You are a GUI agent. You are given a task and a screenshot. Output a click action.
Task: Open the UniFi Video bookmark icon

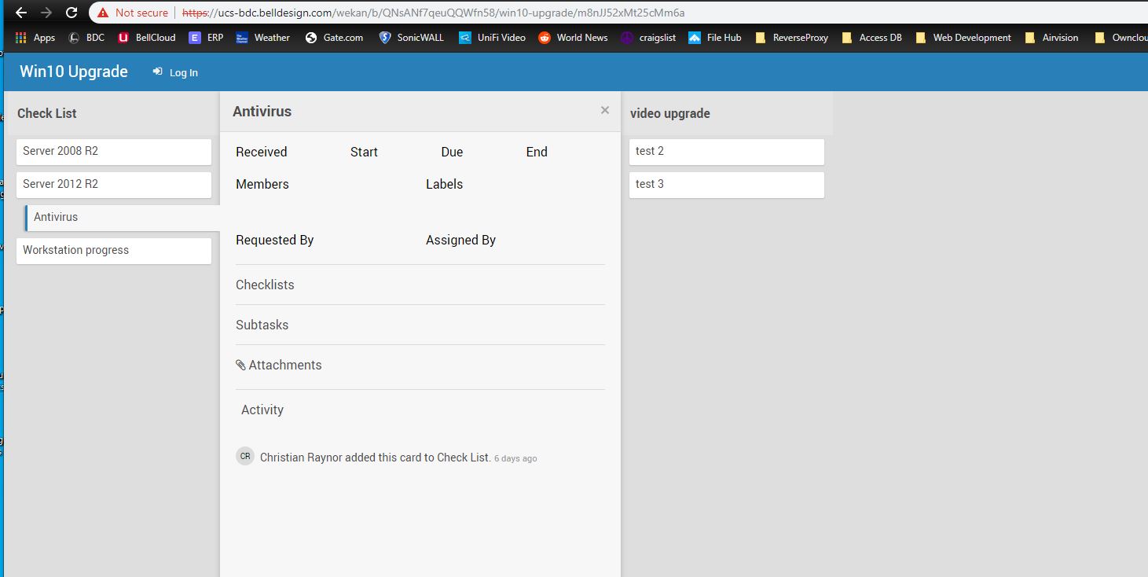(x=464, y=37)
